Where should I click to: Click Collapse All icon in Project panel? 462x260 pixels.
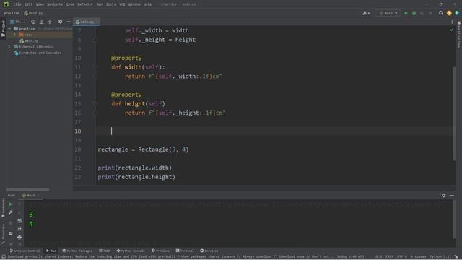tap(50, 22)
